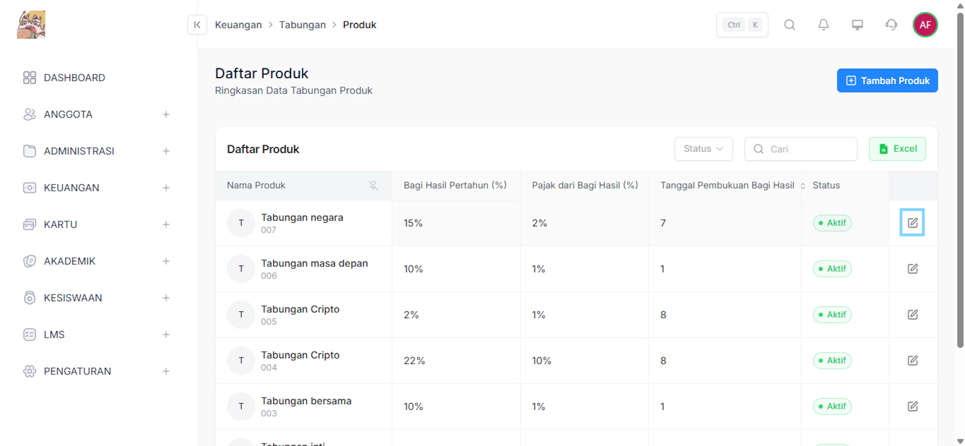
Task: Click the Ctrl K shortcut search box
Action: 742,25
